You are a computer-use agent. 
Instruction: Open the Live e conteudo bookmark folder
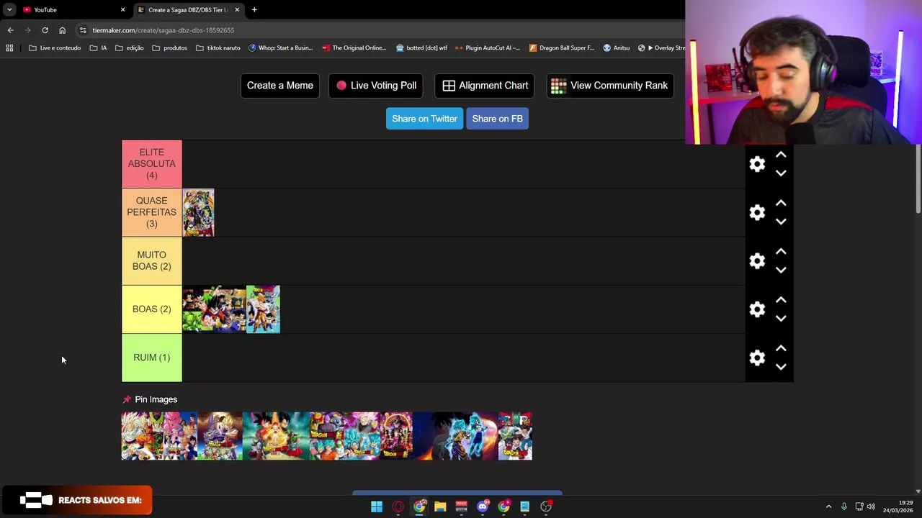coord(55,48)
